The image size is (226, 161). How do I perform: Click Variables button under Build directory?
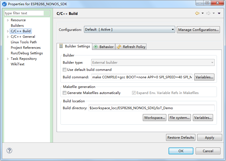tap(203, 118)
